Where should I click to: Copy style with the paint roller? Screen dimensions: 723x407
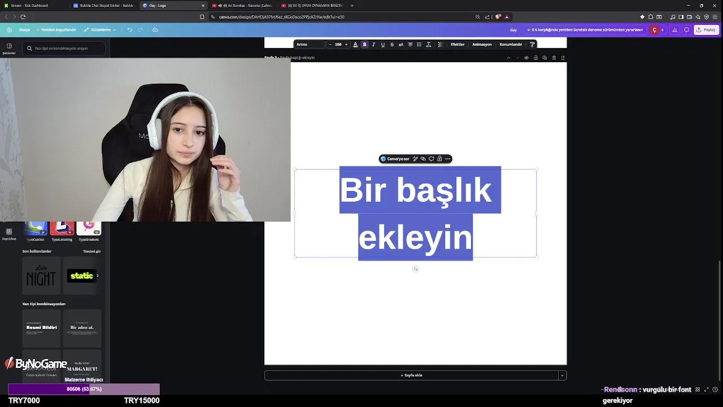(x=532, y=45)
